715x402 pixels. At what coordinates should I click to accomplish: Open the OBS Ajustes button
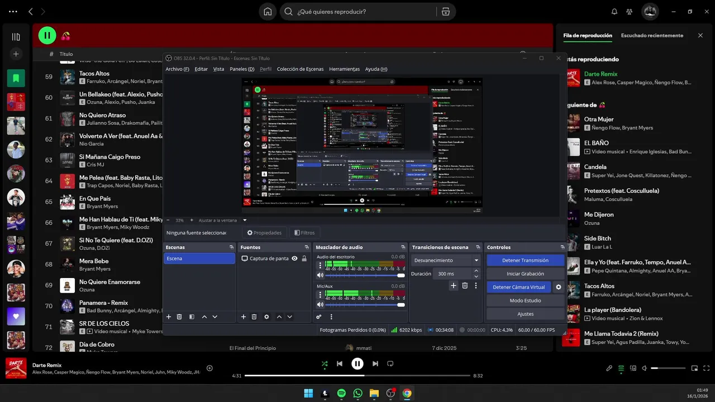tap(525, 314)
